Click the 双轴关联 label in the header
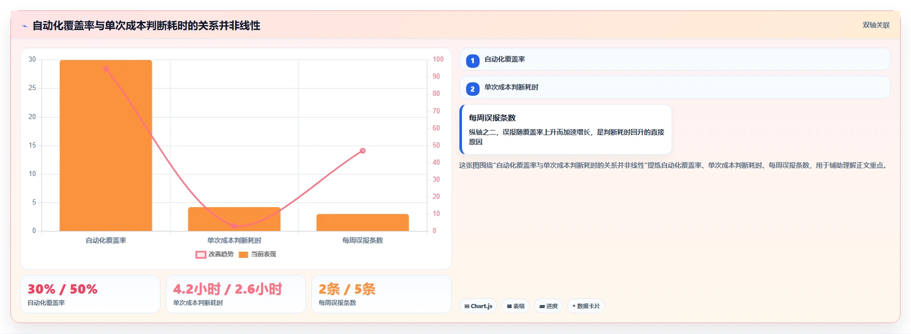 pos(876,25)
